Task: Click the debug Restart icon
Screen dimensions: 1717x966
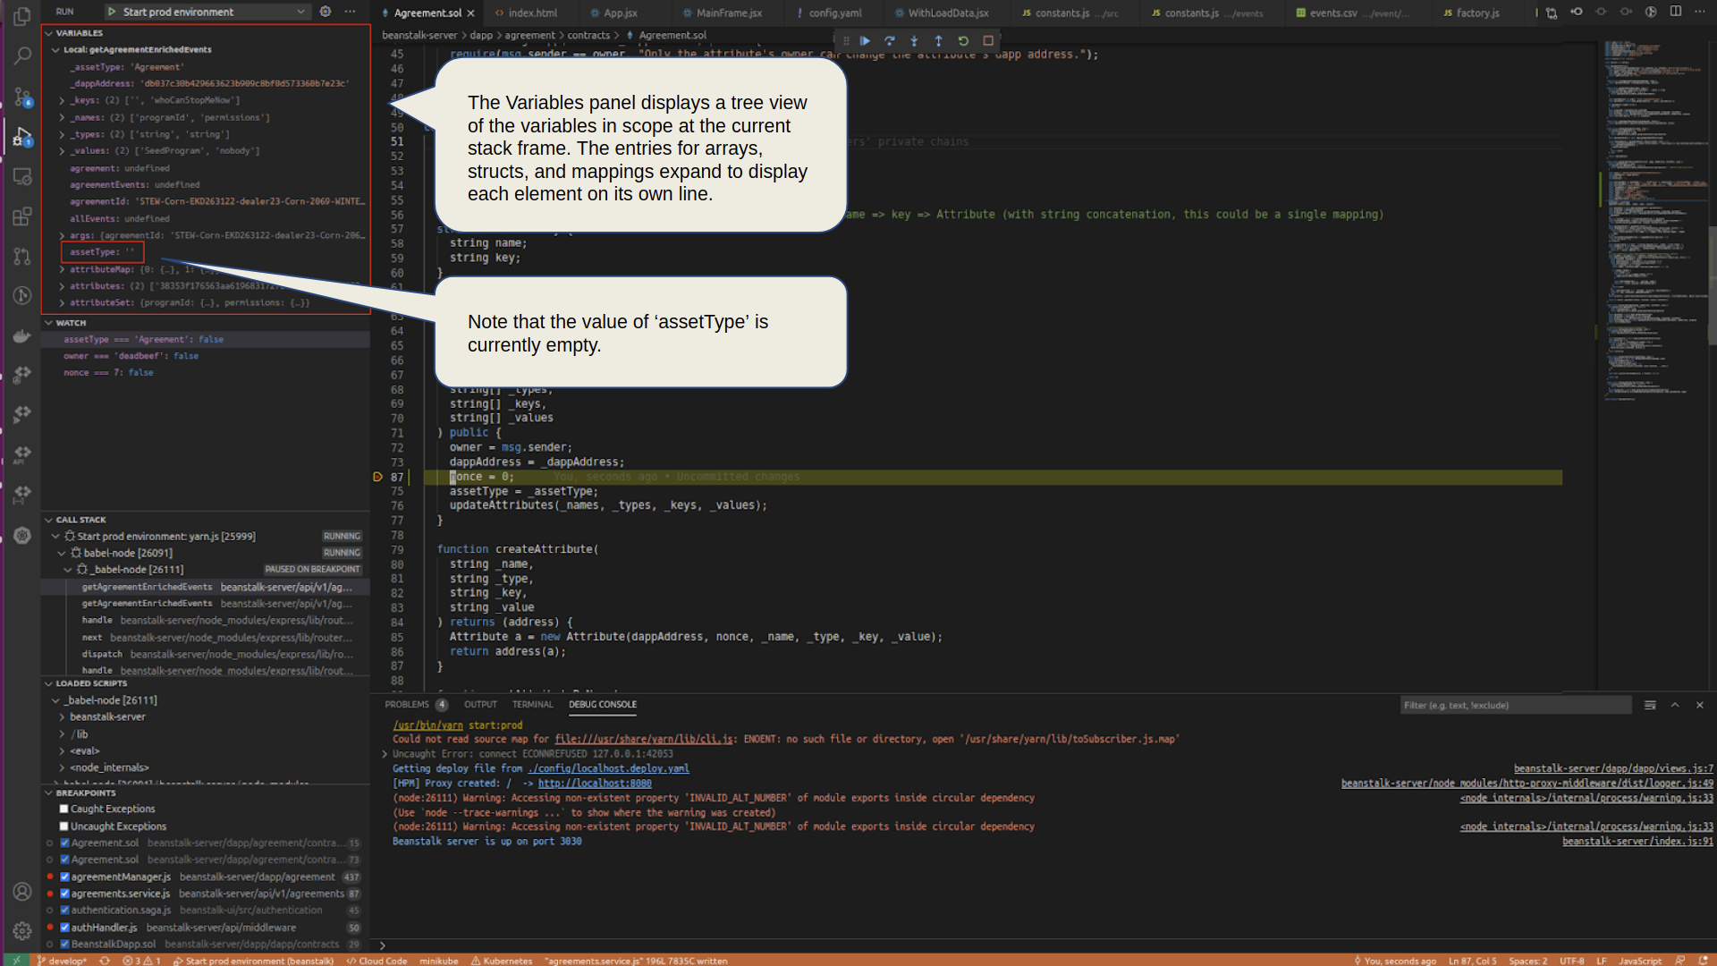Action: [x=963, y=41]
